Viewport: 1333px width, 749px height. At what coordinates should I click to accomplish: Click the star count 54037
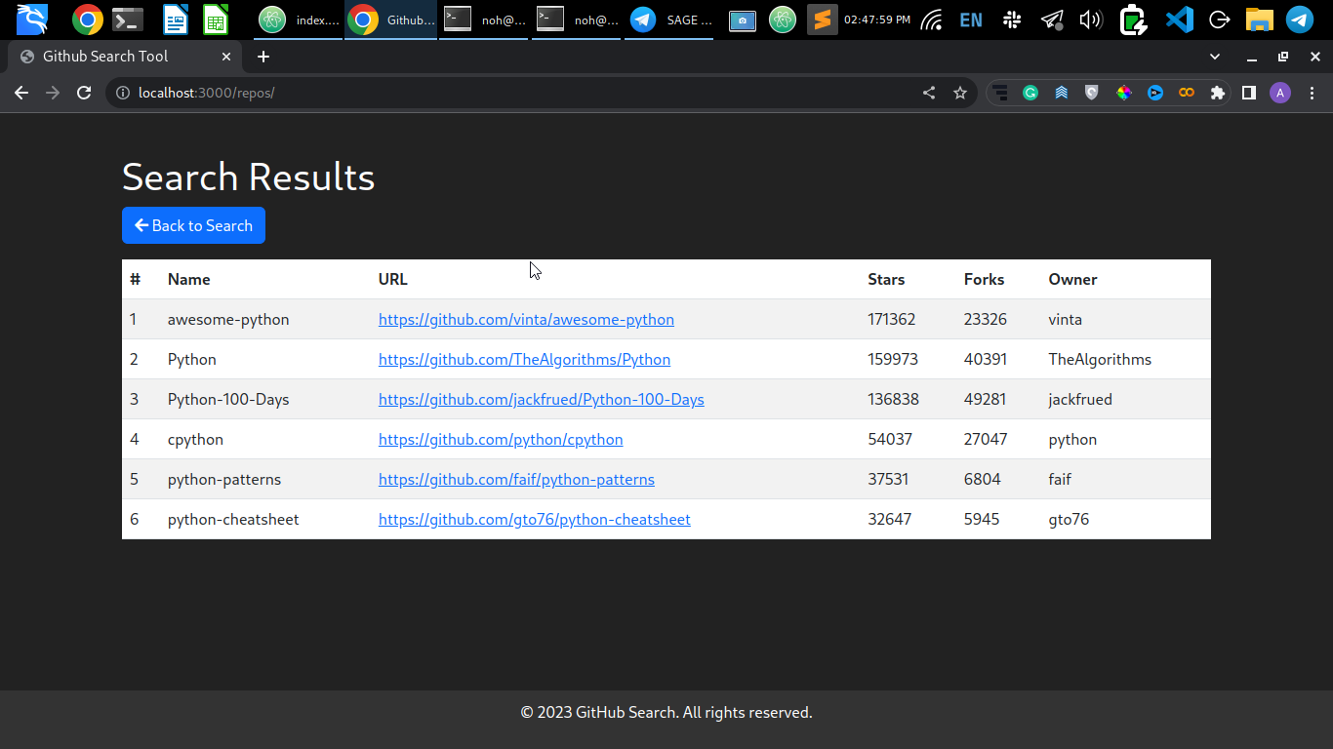pos(890,439)
